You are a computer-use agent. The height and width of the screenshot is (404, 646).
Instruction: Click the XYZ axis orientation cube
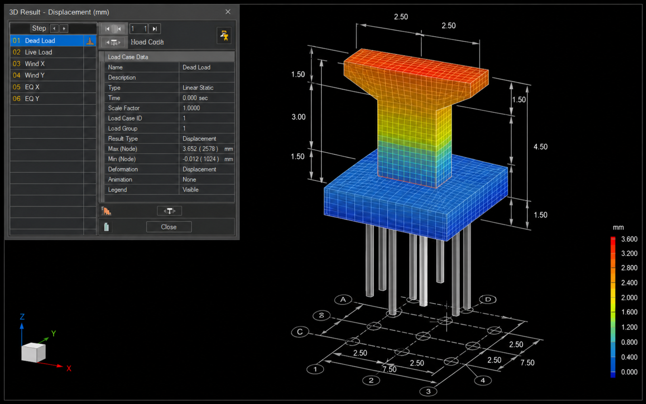34,352
